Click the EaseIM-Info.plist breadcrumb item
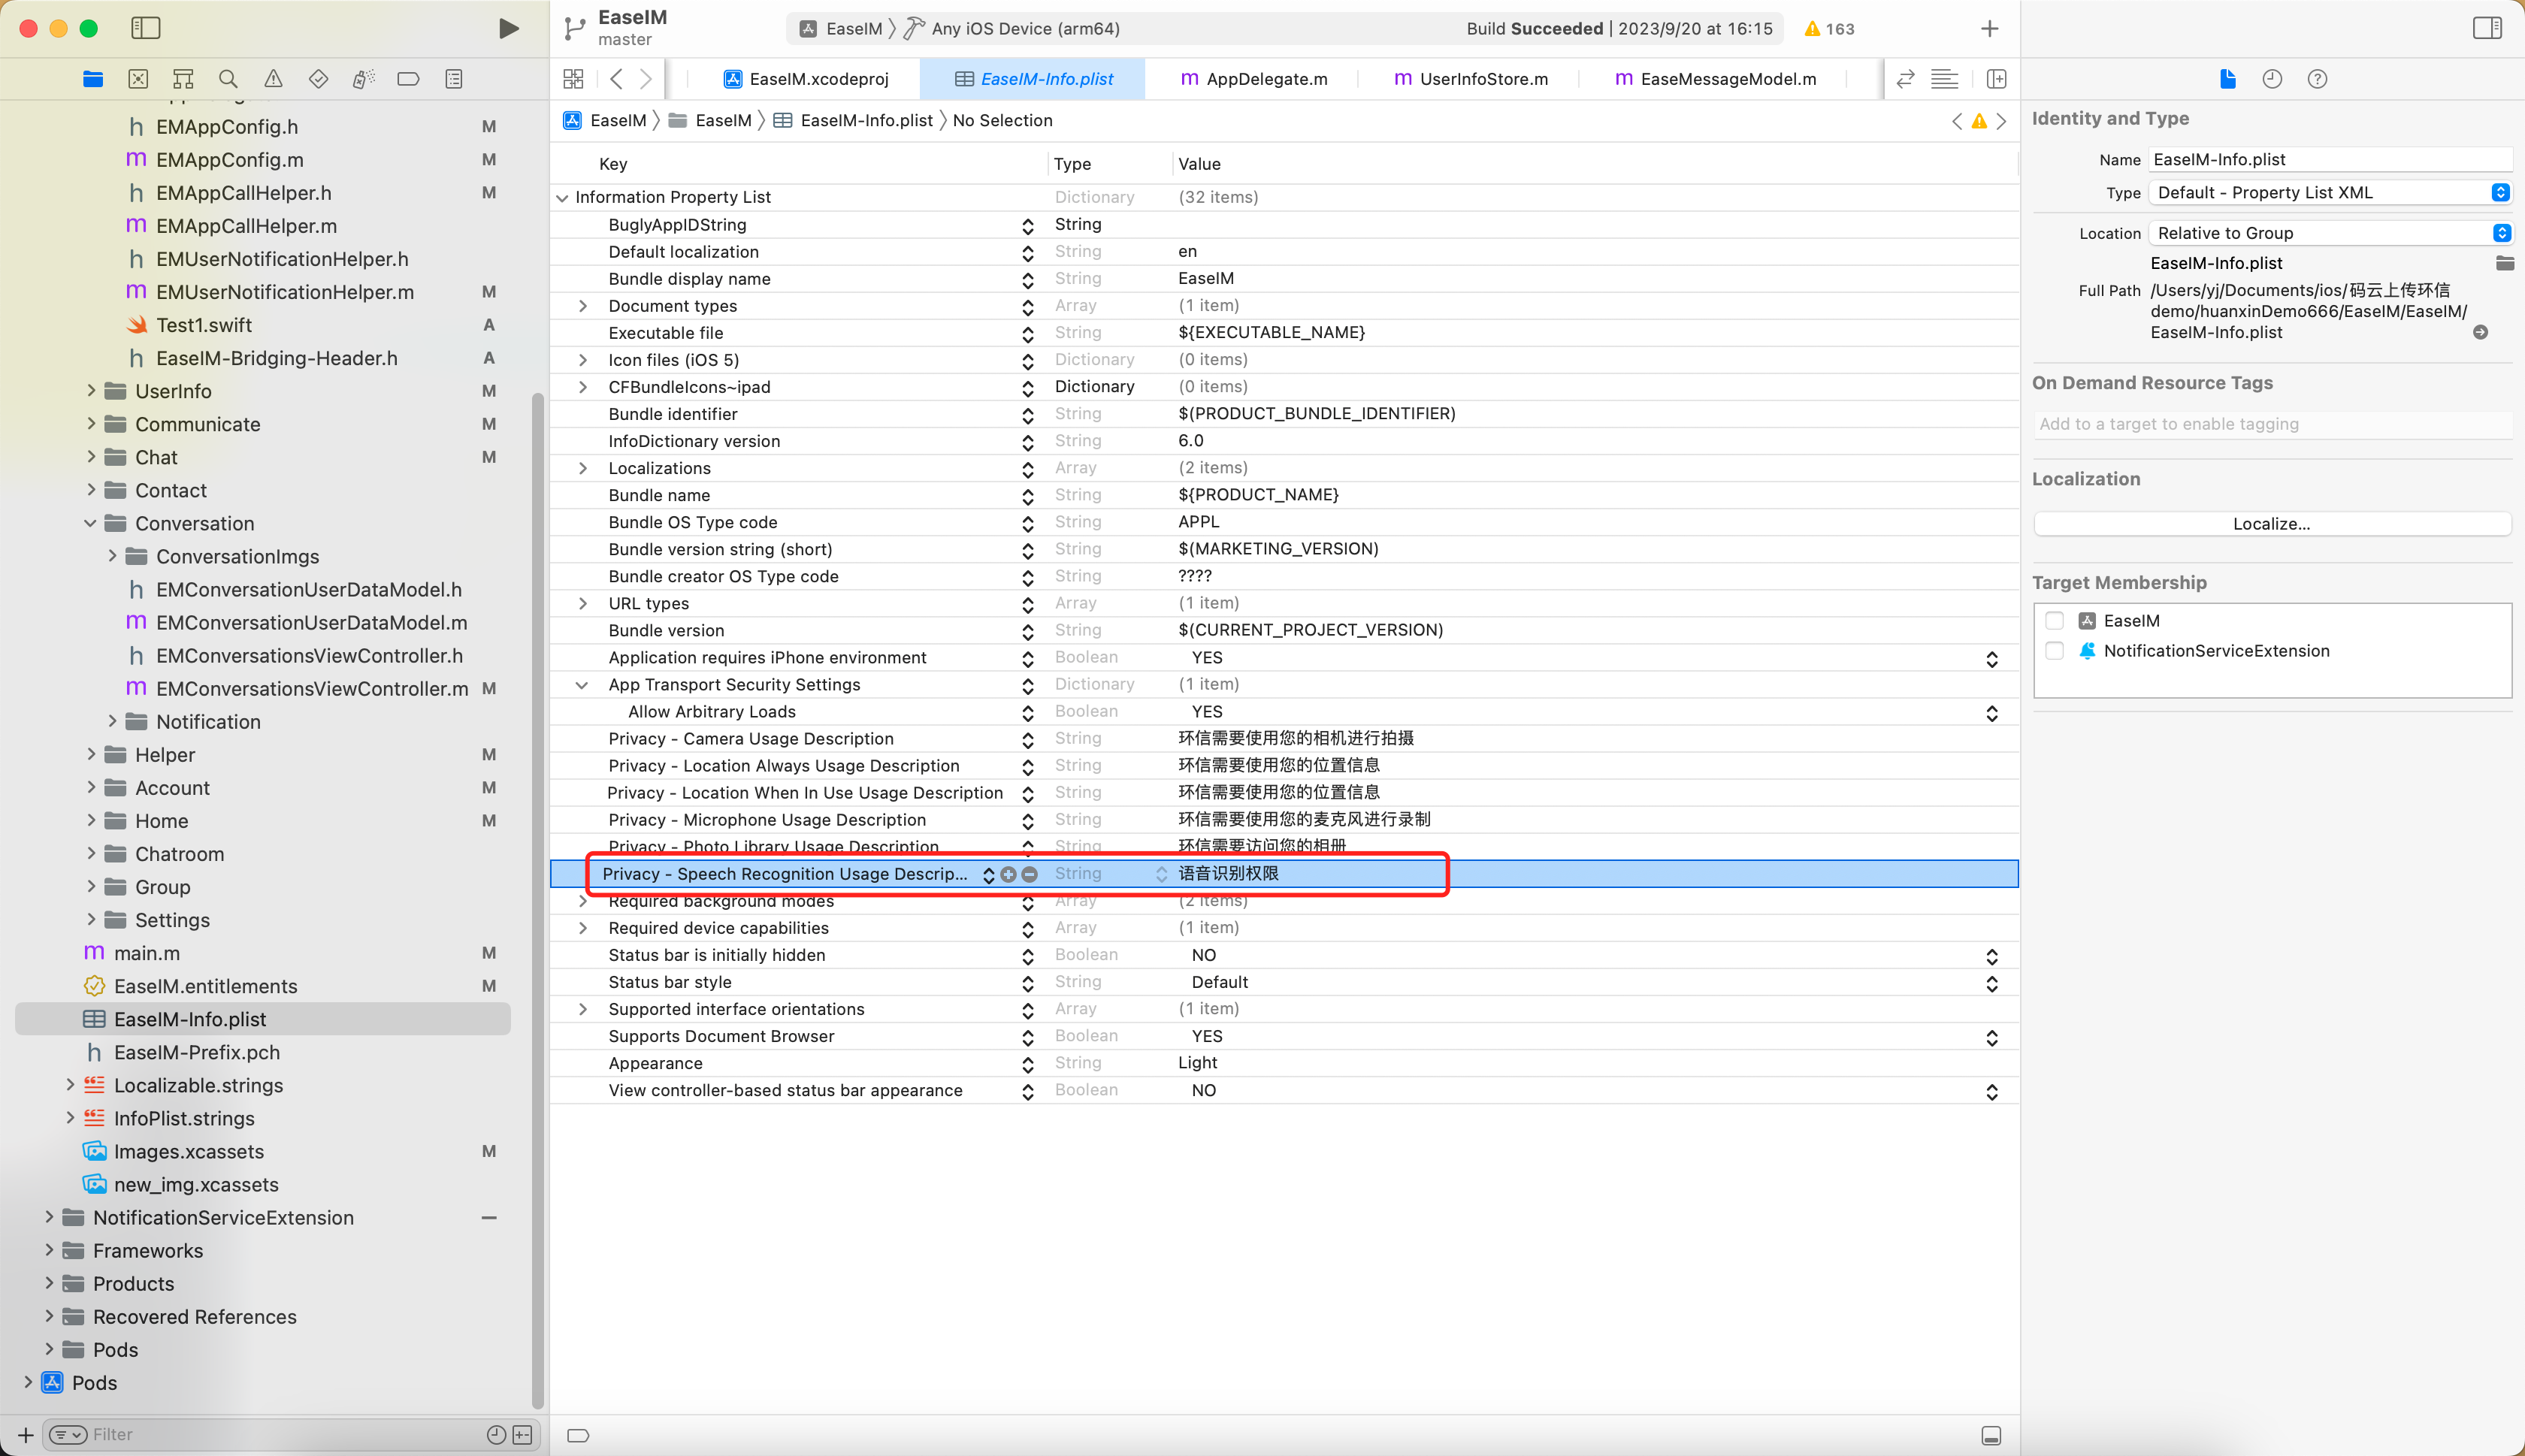This screenshot has width=2525, height=1456. click(854, 121)
